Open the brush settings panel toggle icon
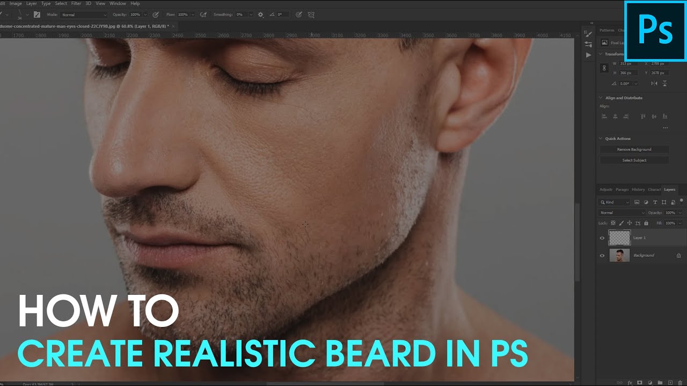 coord(37,14)
